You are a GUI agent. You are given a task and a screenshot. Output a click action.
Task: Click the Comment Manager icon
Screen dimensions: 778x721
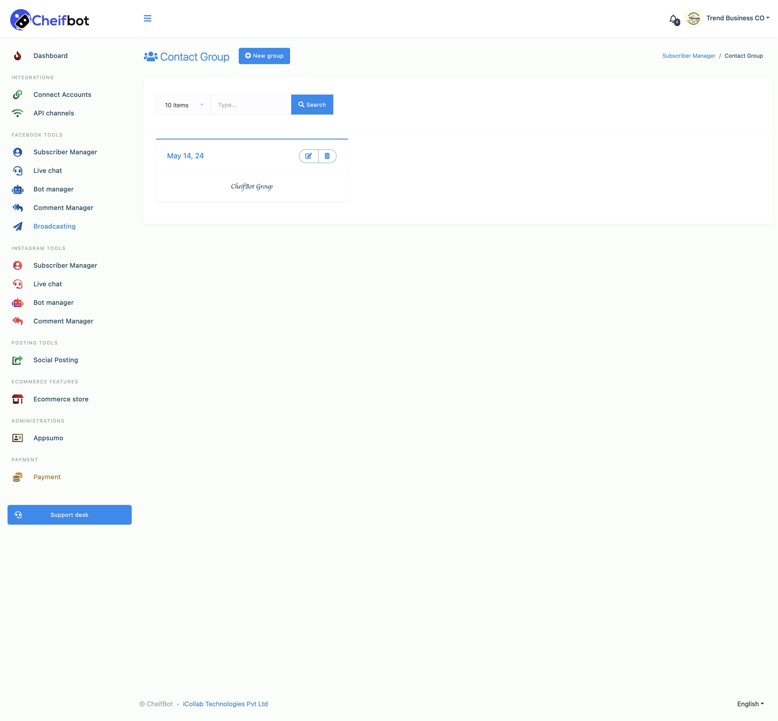18,207
